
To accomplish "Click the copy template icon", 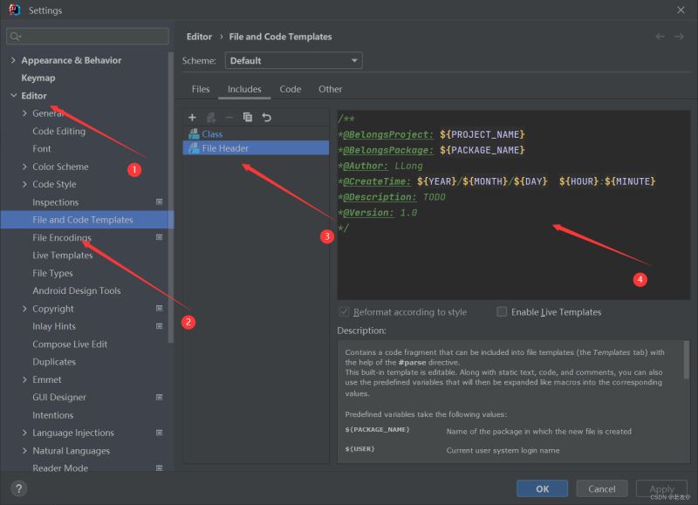I will 248,118.
